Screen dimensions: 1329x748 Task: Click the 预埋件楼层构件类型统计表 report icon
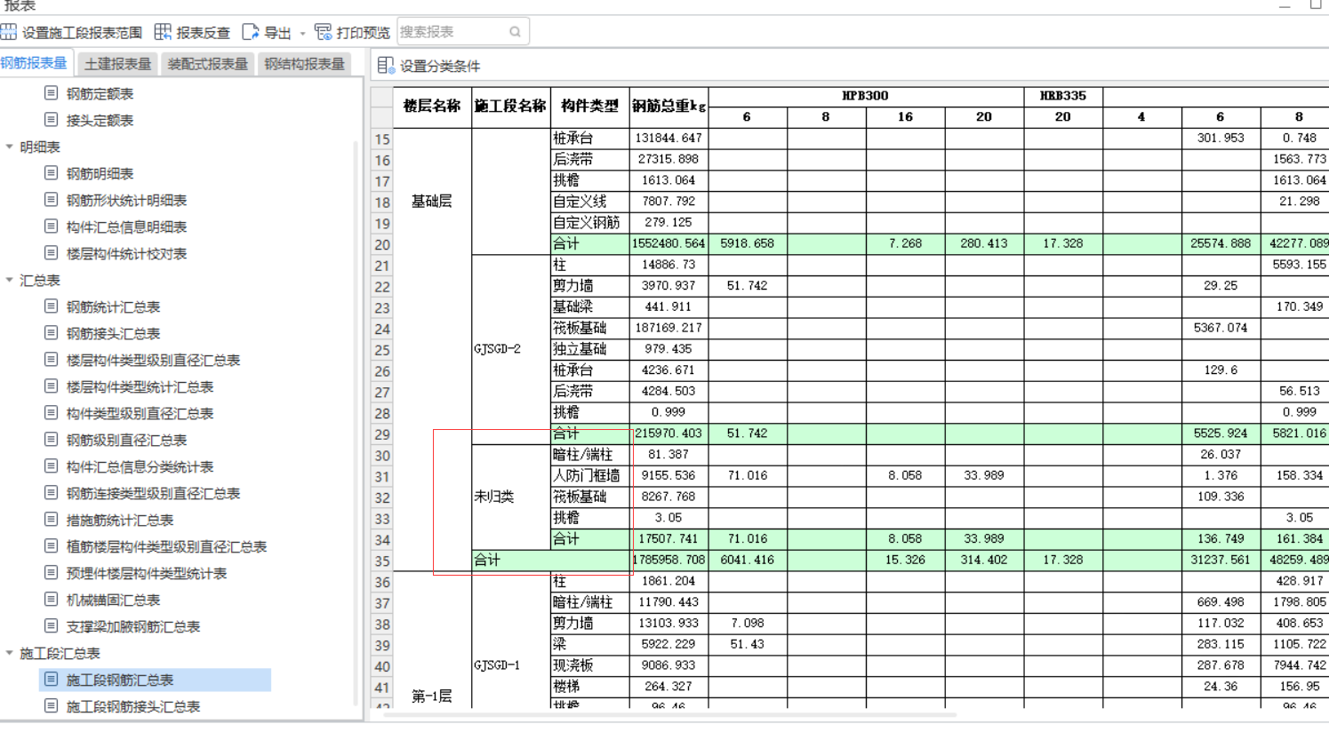[x=51, y=573]
